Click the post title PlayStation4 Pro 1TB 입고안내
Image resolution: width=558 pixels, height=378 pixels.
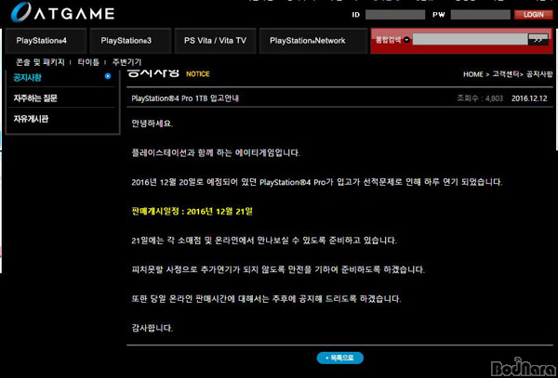tap(185, 98)
